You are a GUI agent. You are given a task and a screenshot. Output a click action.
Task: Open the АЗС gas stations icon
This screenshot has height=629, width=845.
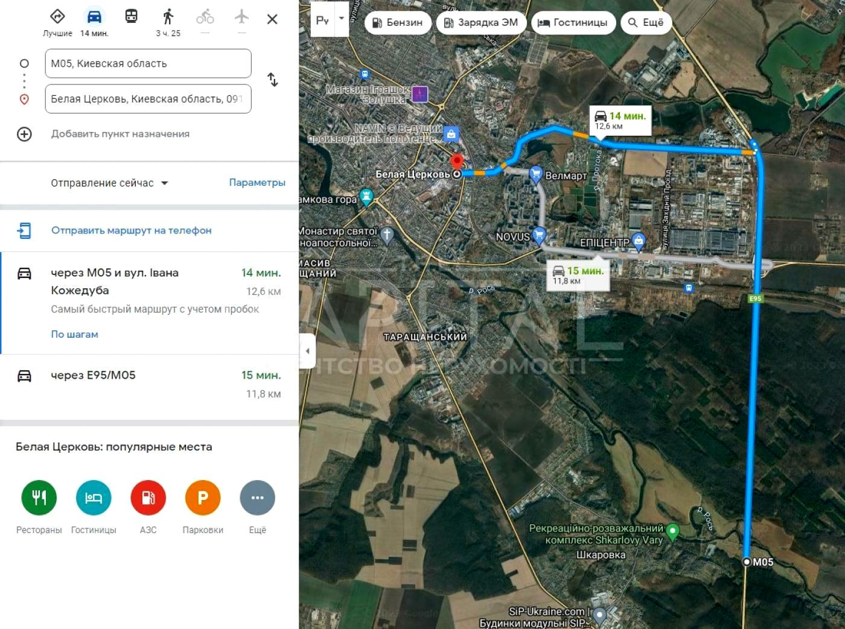point(148,498)
